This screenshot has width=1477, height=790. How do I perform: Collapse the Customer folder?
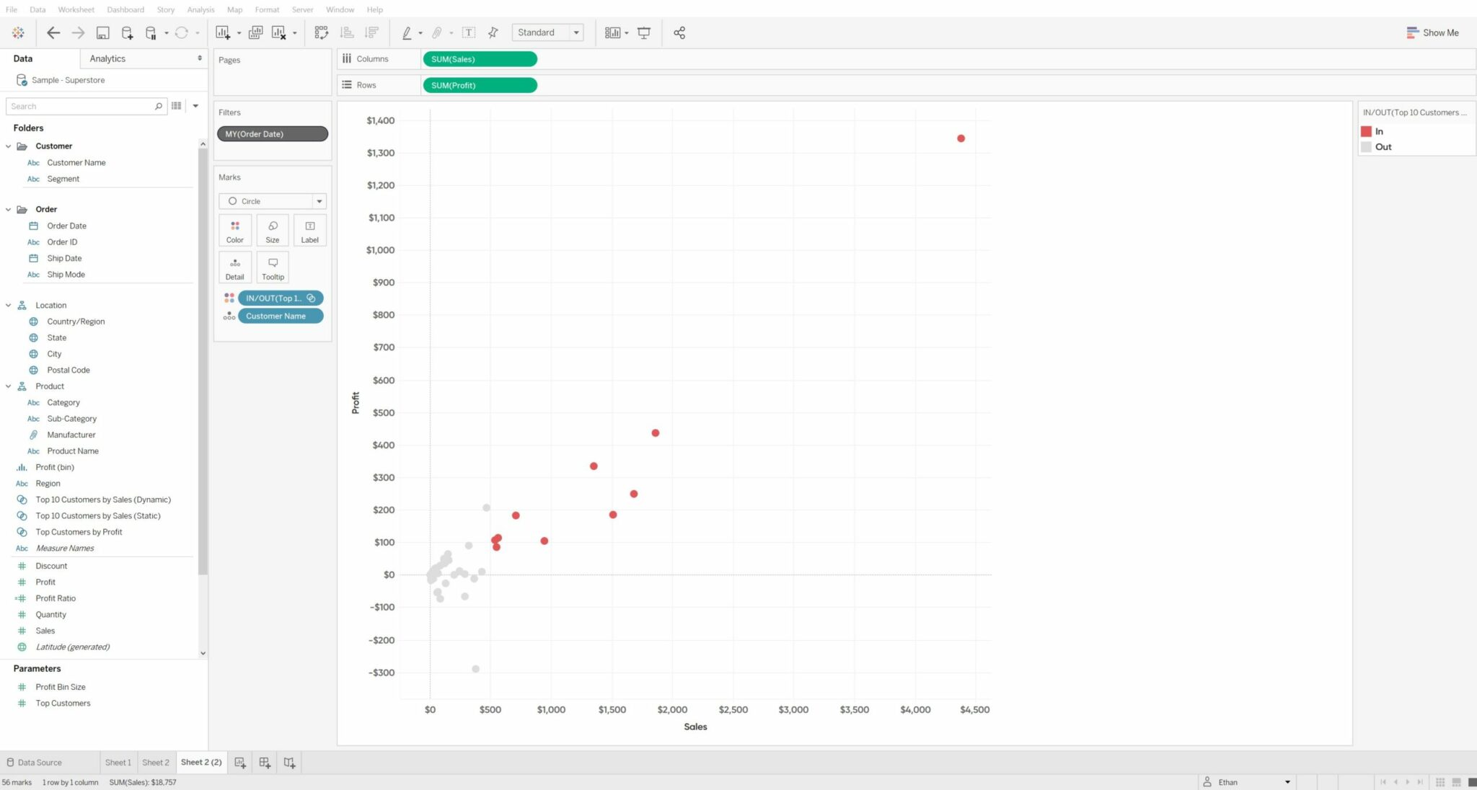[x=8, y=146]
